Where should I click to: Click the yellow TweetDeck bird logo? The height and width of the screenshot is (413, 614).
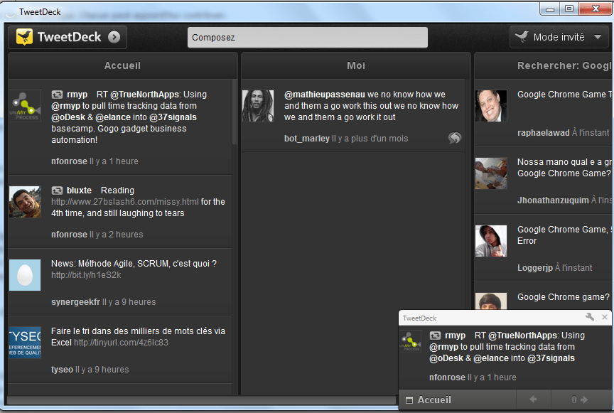(24, 37)
